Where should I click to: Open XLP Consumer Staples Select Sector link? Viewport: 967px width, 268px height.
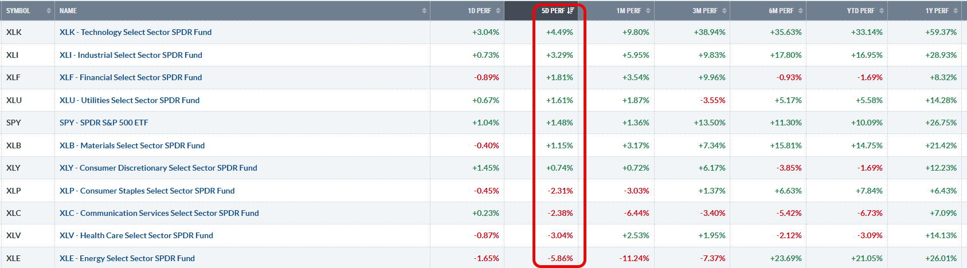click(x=147, y=191)
